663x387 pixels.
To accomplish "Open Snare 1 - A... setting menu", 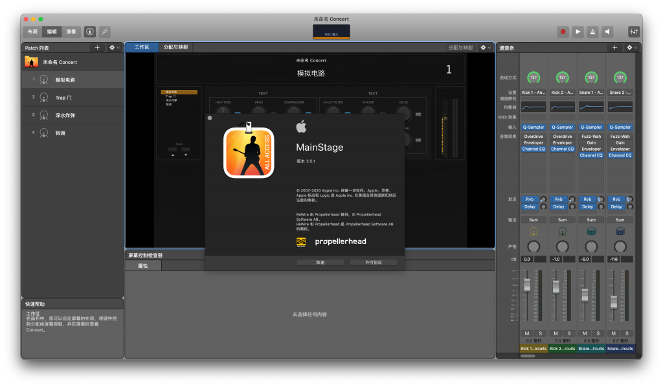I will point(591,92).
